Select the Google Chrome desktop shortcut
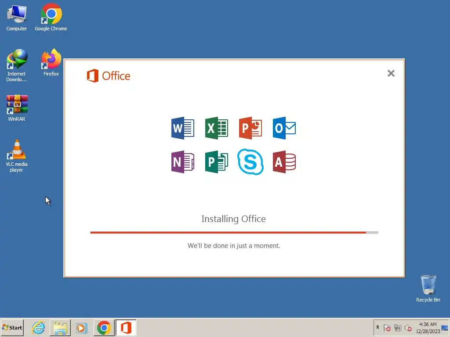The width and height of the screenshot is (450, 337). (x=51, y=17)
